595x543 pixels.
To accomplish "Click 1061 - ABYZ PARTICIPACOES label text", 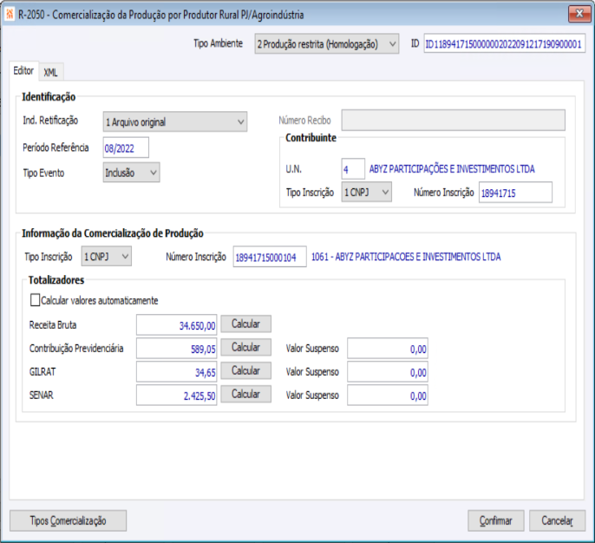I will coord(406,257).
